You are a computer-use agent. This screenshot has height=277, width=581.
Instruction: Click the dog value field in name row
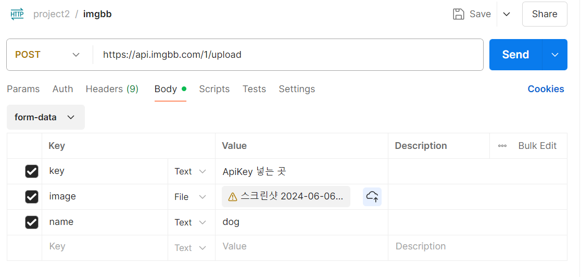(x=301, y=222)
